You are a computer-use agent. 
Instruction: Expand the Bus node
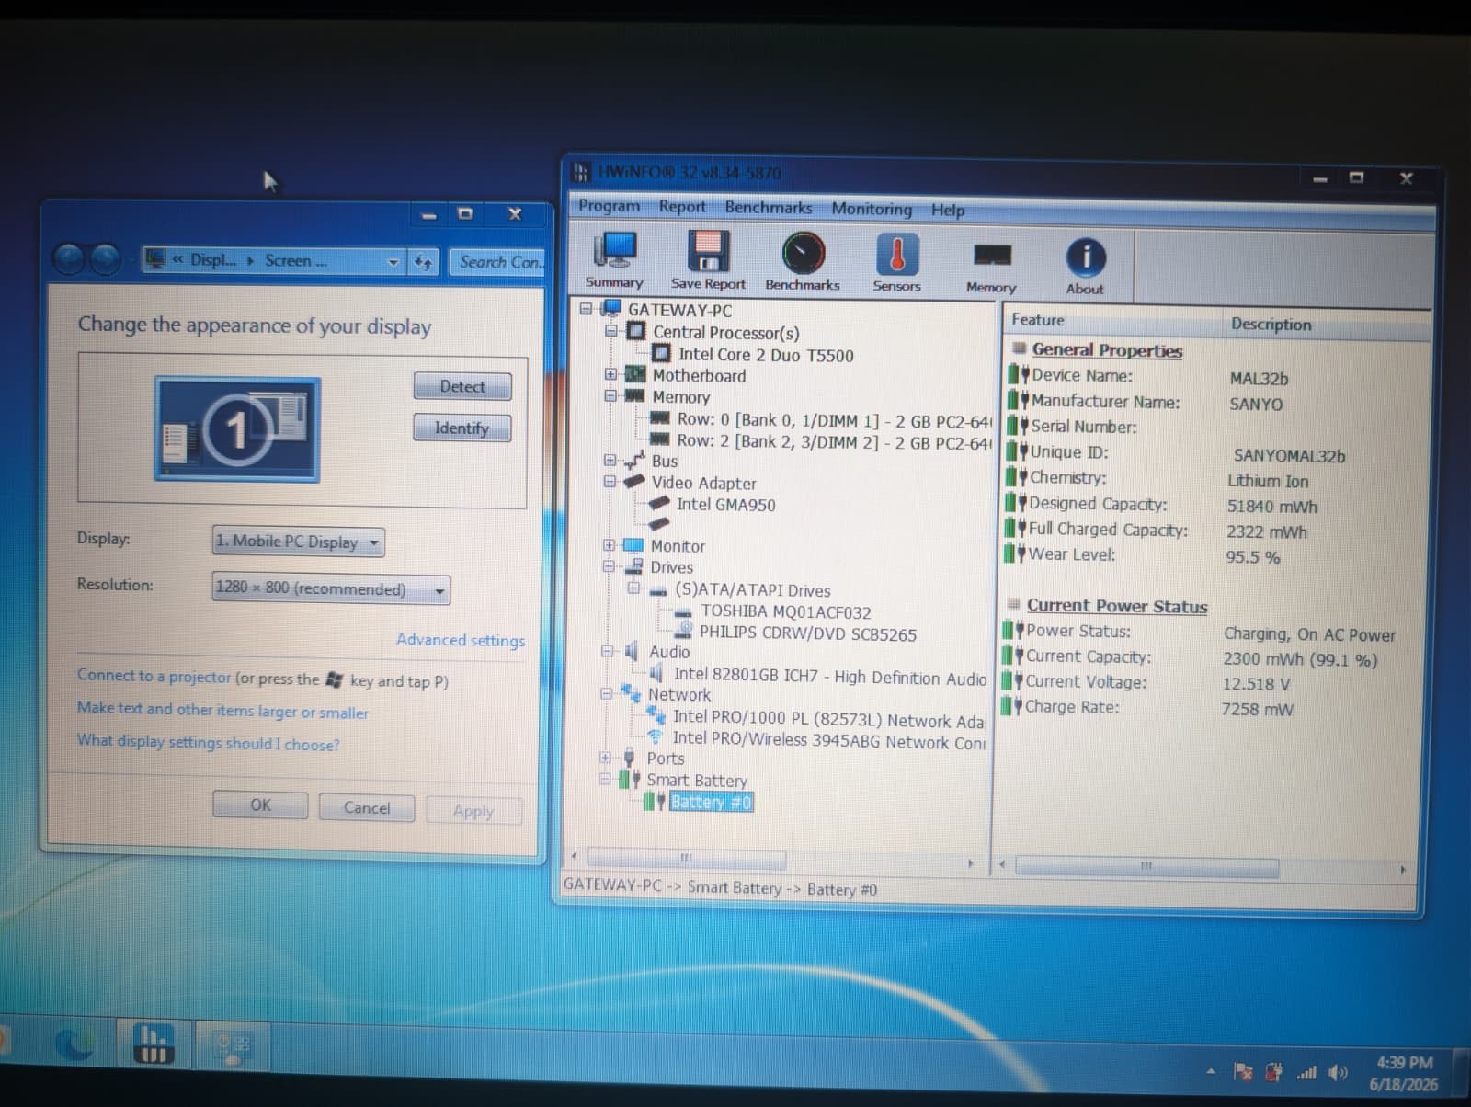pyautogui.click(x=610, y=460)
